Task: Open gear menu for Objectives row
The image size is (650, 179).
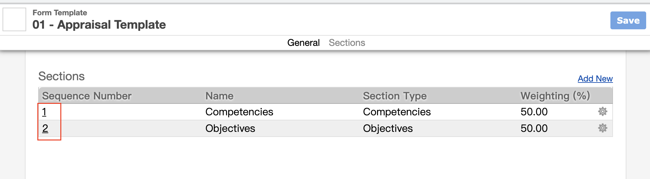Action: (x=602, y=128)
